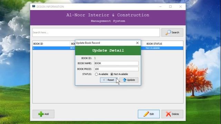The height and width of the screenshot is (124, 221).
Task: Click the DESIGN INFORMATION window app icon
Action: coord(33,7)
